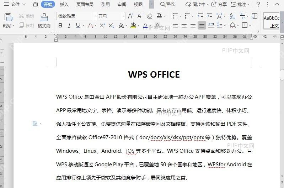This screenshot has width=284, height=188.
Task: Switch to the 插入 tab
Action: pyautogui.click(x=64, y=4)
